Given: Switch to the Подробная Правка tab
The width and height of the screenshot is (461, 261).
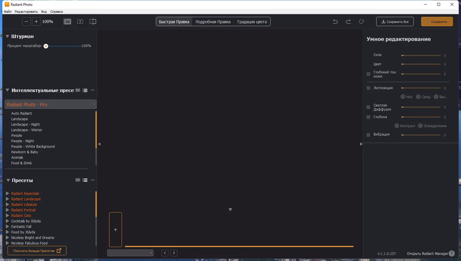Looking at the screenshot, I should point(213,22).
